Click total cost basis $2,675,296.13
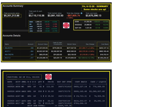 click(x=93, y=16)
